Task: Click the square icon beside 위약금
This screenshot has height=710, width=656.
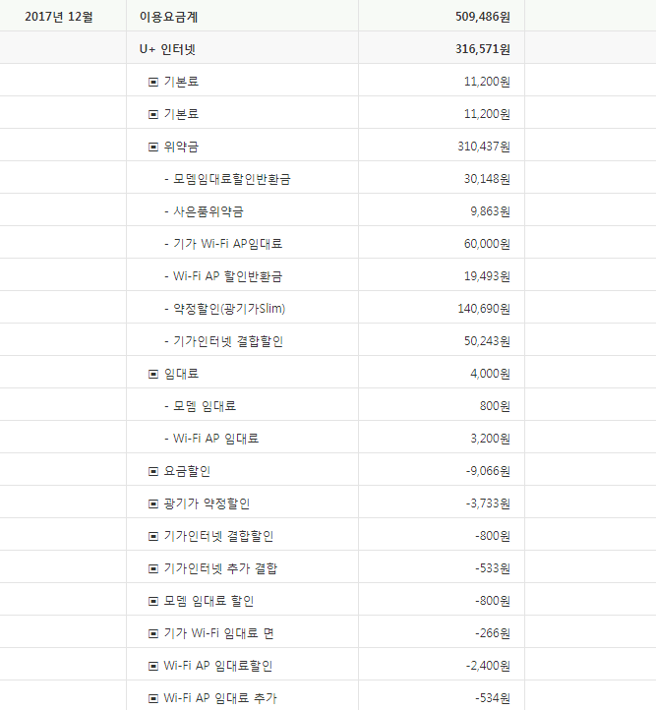Action: [152, 147]
